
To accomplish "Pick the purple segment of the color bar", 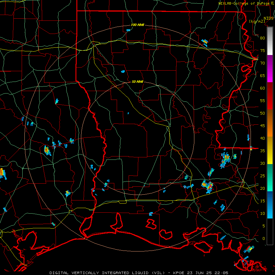I will point(270,62).
